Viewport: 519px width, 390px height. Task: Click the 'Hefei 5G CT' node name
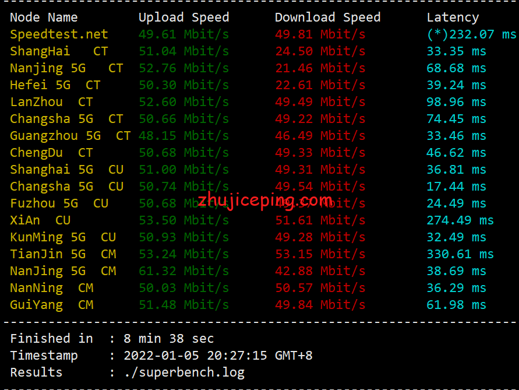click(55, 85)
